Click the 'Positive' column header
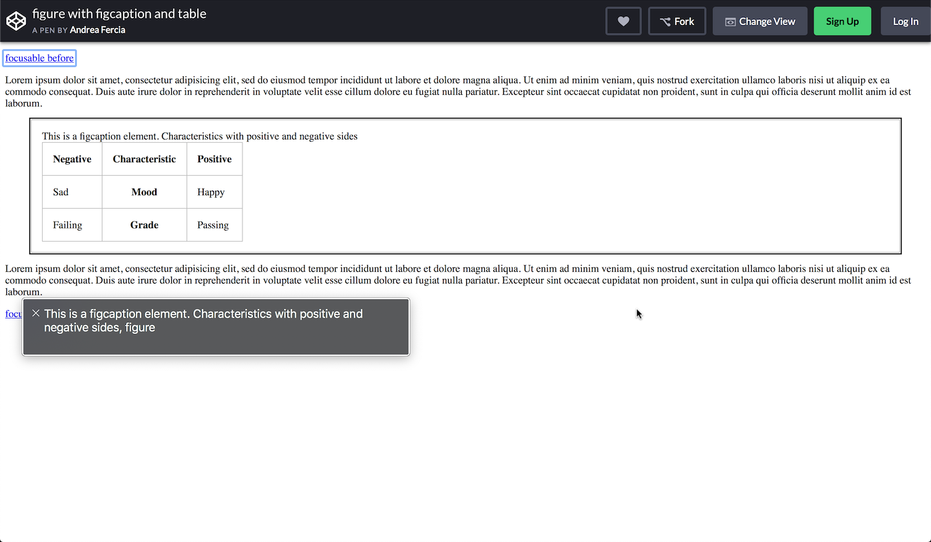 click(215, 159)
